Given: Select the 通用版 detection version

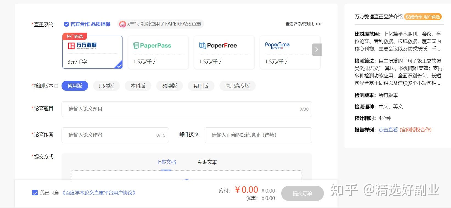Looking at the screenshot, I should coord(75,86).
